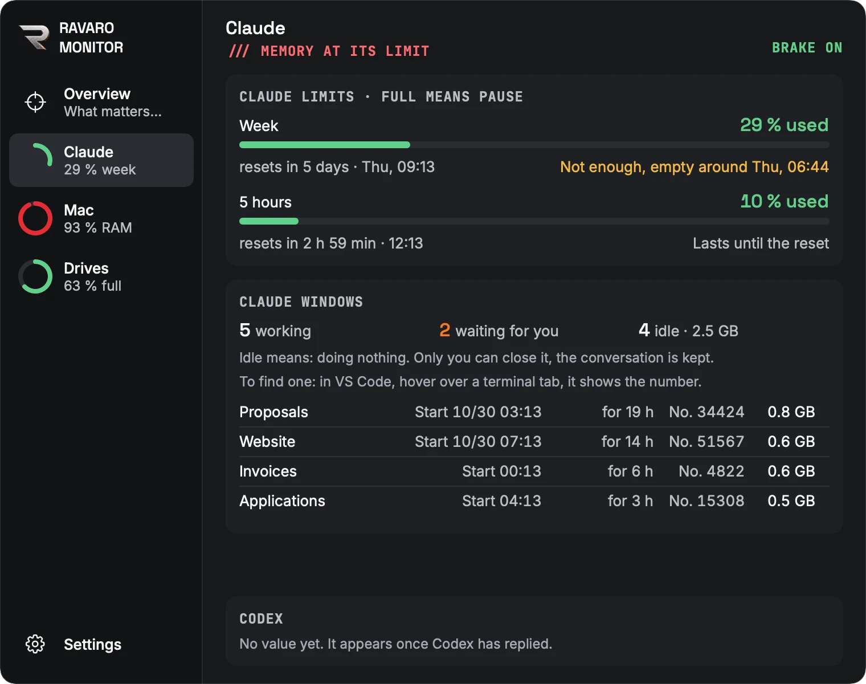This screenshot has width=866, height=684.
Task: Click 'Start 04:13' timestamp
Action: point(501,501)
